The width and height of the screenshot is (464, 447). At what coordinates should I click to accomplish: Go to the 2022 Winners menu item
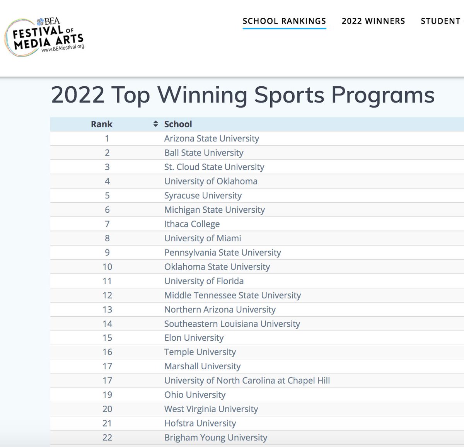373,21
